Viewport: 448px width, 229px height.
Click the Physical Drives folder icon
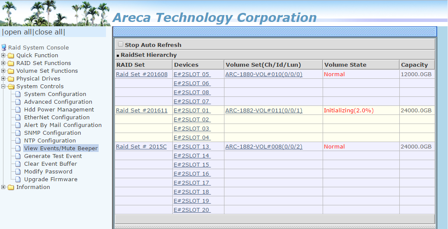[11, 79]
